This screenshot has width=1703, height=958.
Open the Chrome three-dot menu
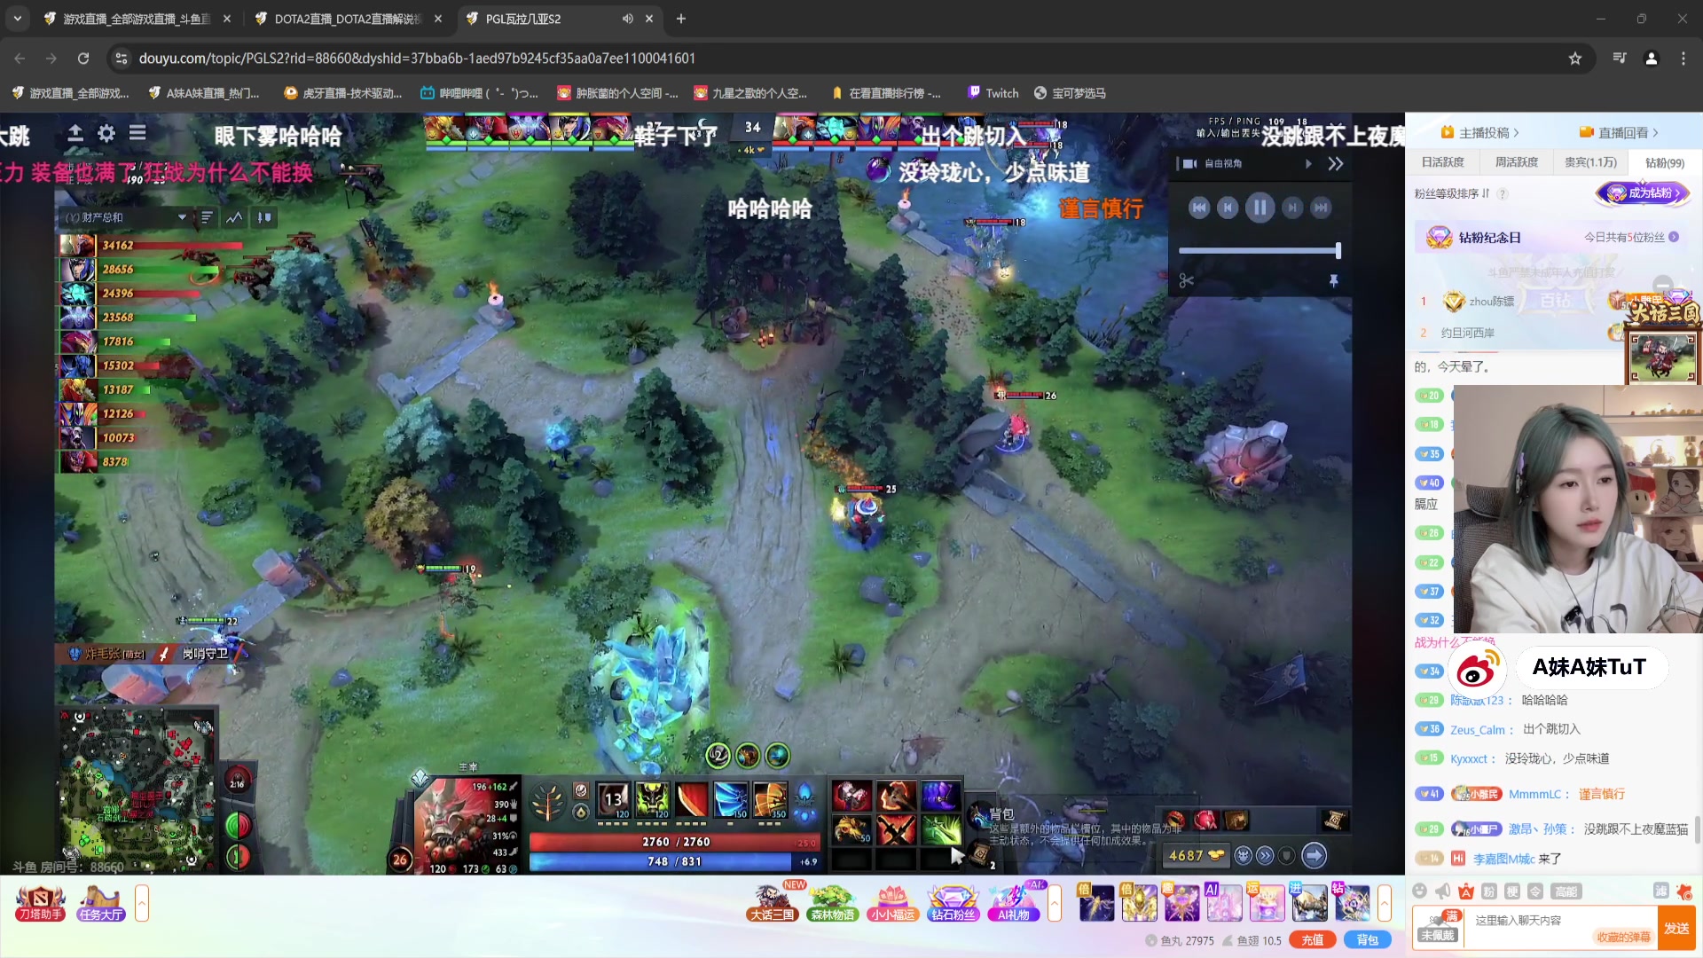click(1683, 59)
